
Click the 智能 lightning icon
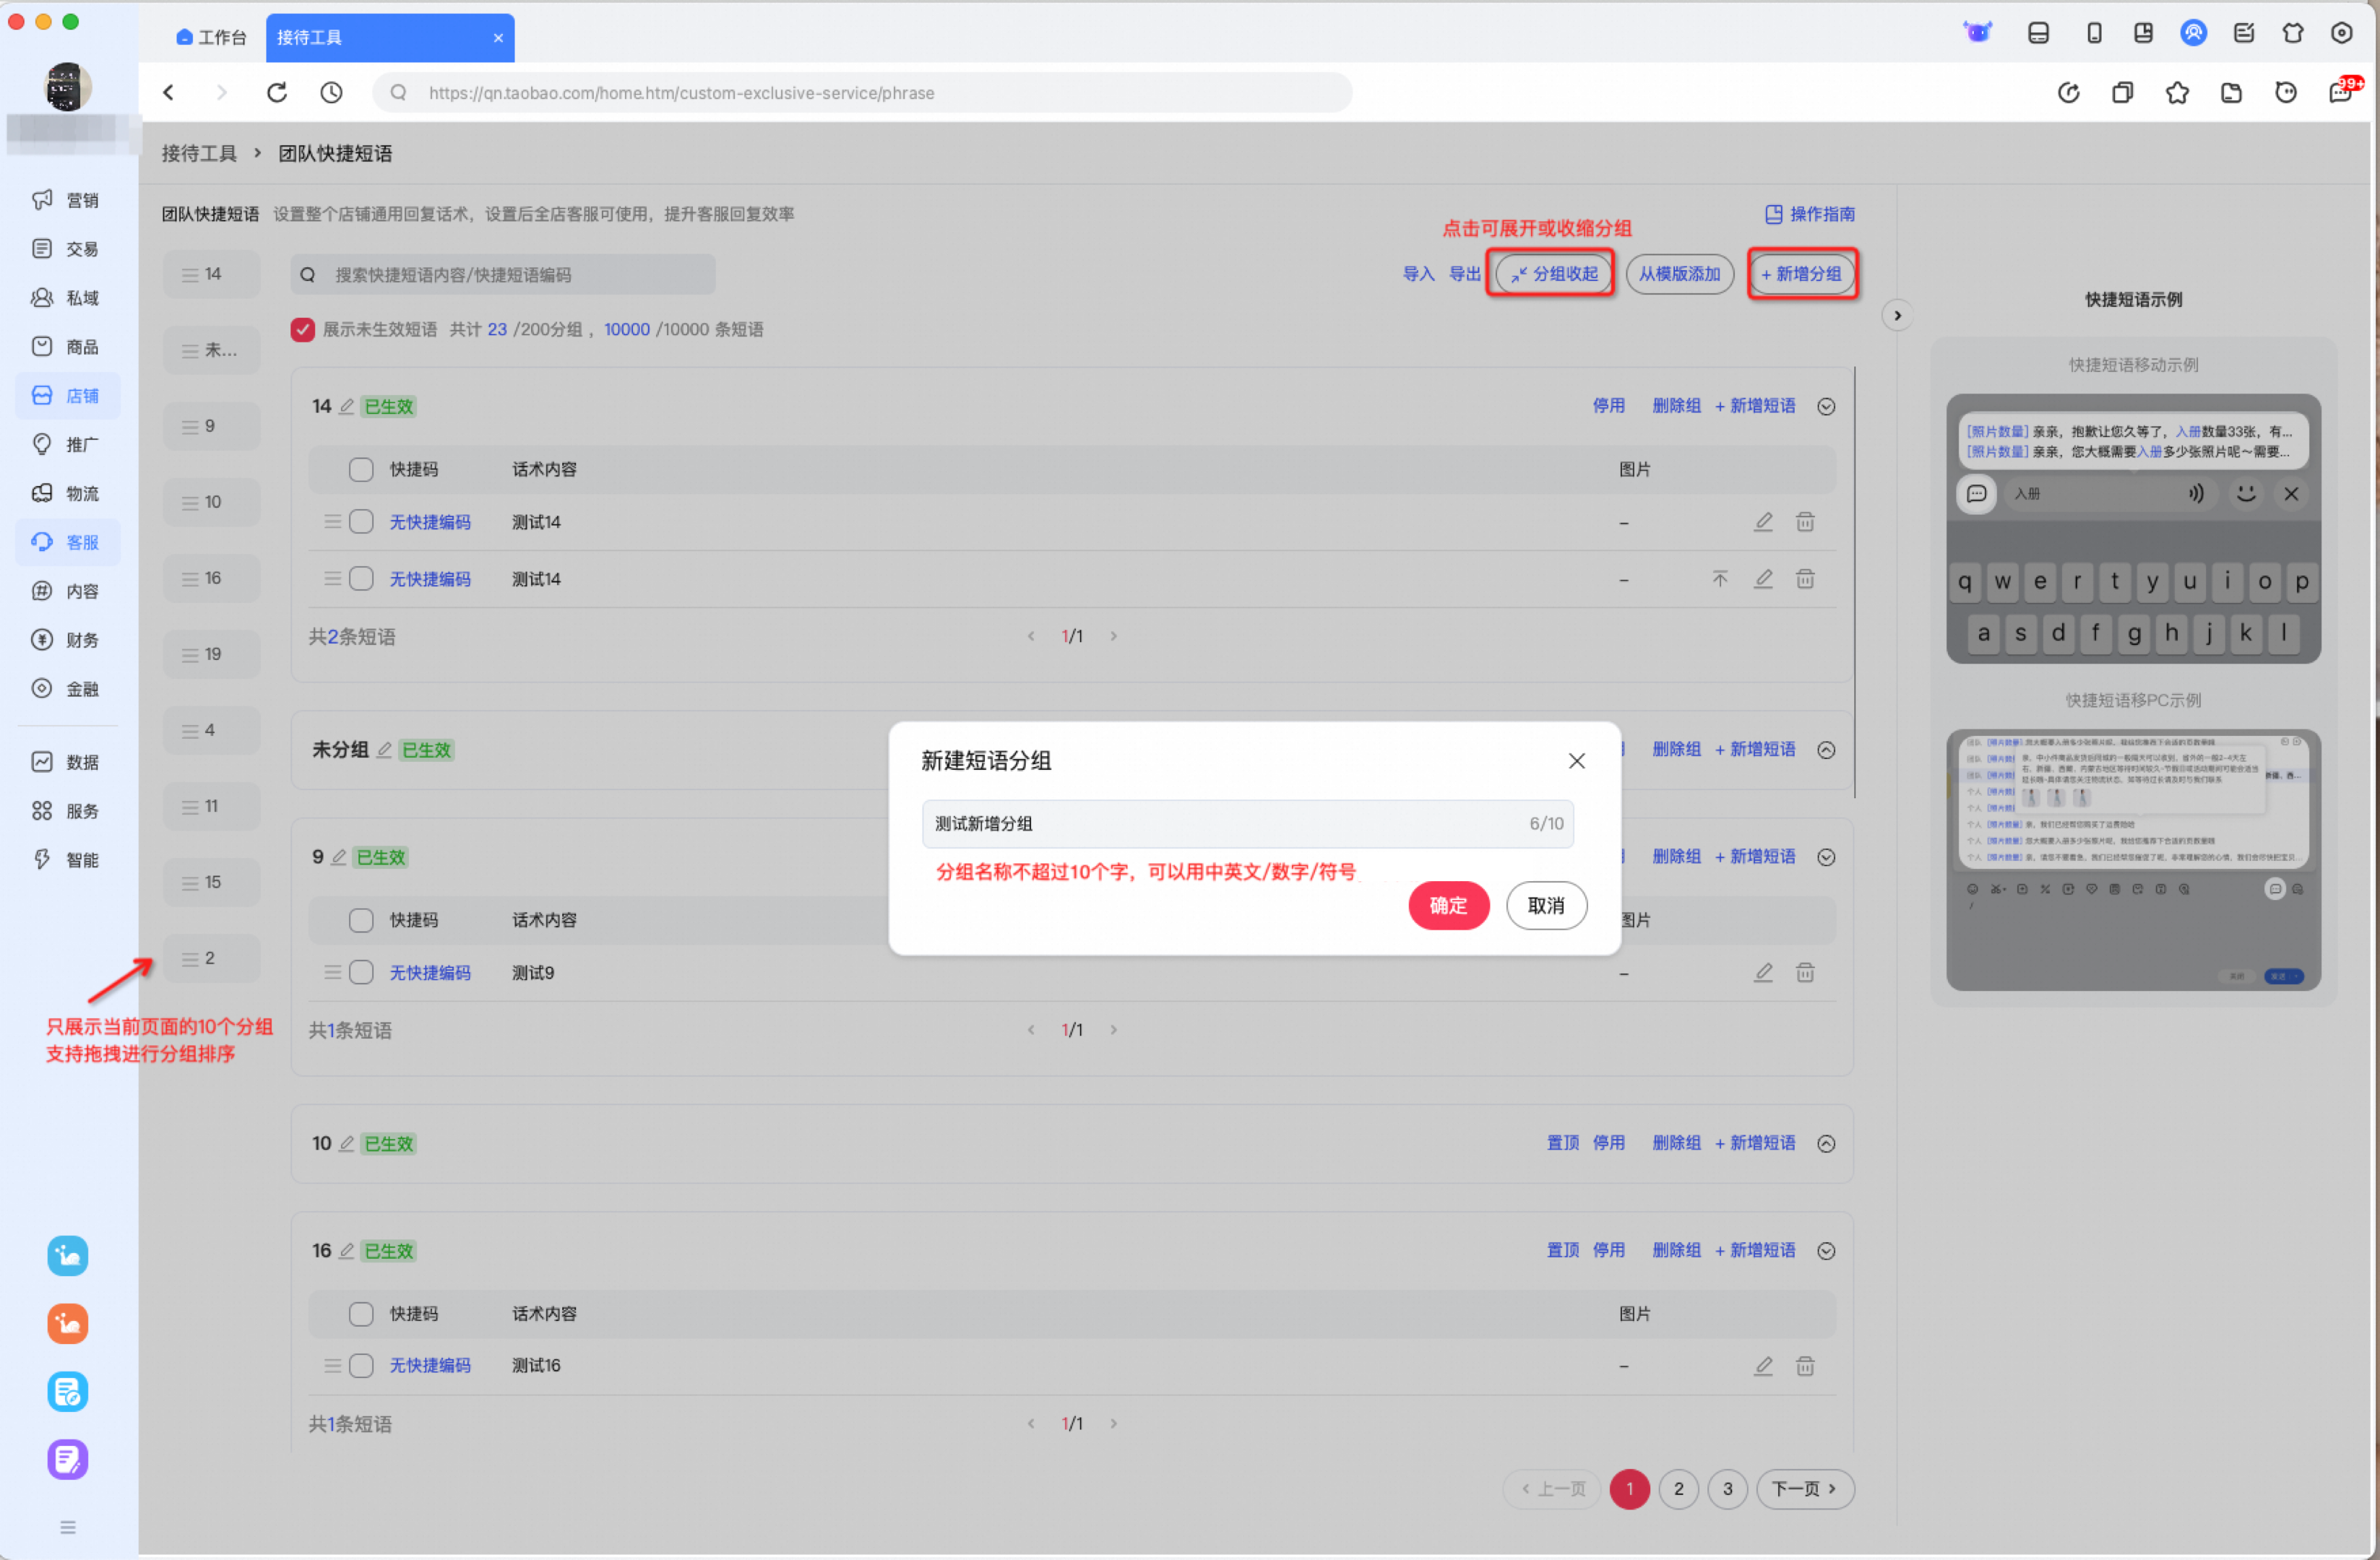tap(42, 860)
